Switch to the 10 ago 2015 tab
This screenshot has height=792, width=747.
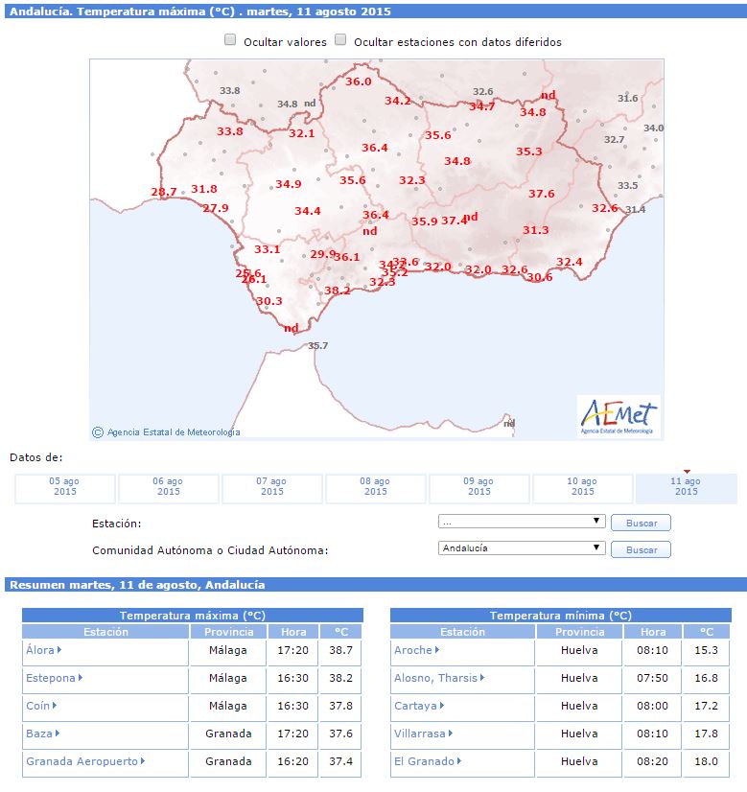click(582, 487)
